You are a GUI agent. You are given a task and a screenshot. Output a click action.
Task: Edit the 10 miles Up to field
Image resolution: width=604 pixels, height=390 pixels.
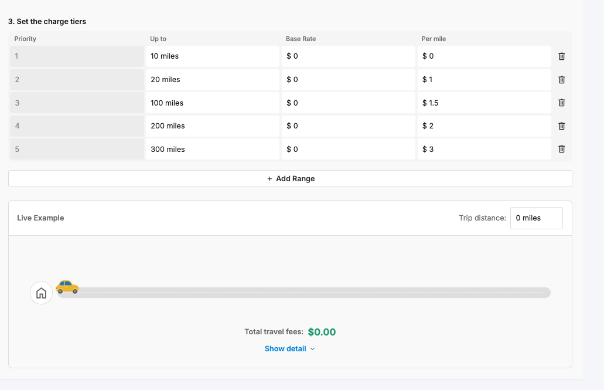click(213, 56)
